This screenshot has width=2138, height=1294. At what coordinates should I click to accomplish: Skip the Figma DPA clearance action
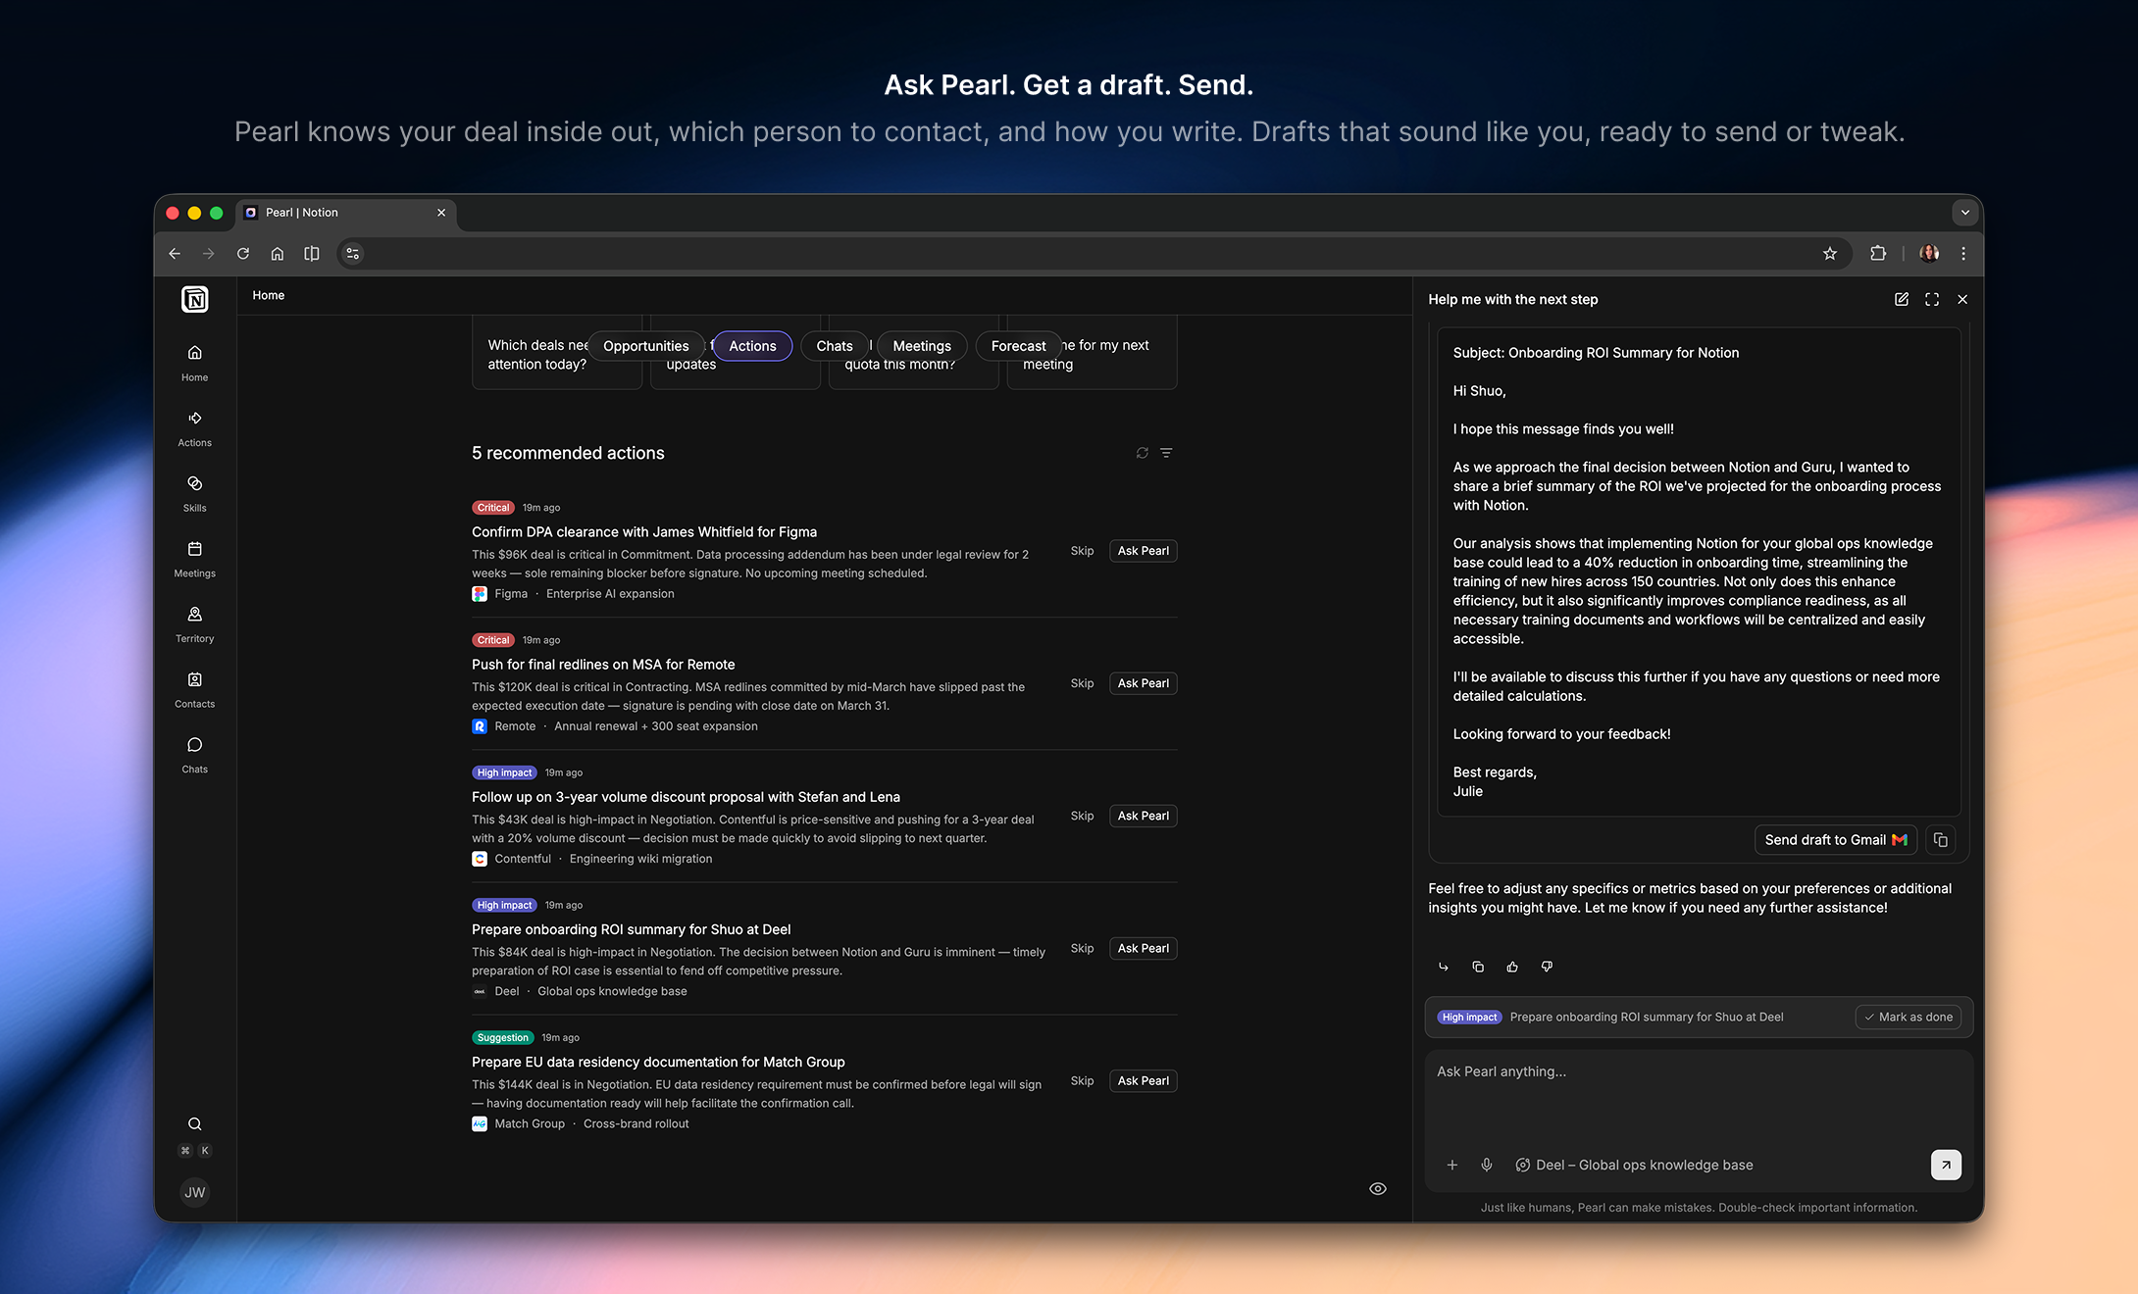1082,551
